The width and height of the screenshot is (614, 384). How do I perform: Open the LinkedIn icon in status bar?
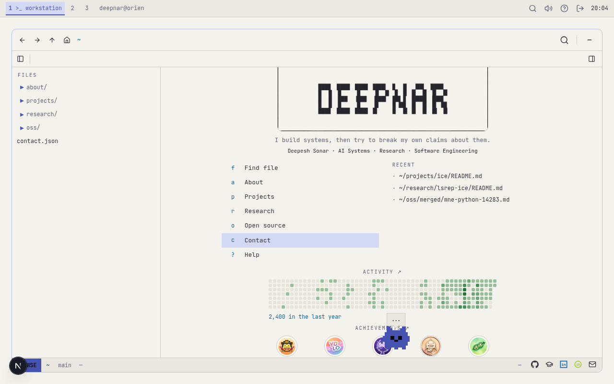coord(564,364)
